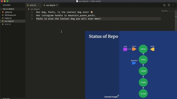Place cursor on line 1 about Pochi

click(64, 12)
